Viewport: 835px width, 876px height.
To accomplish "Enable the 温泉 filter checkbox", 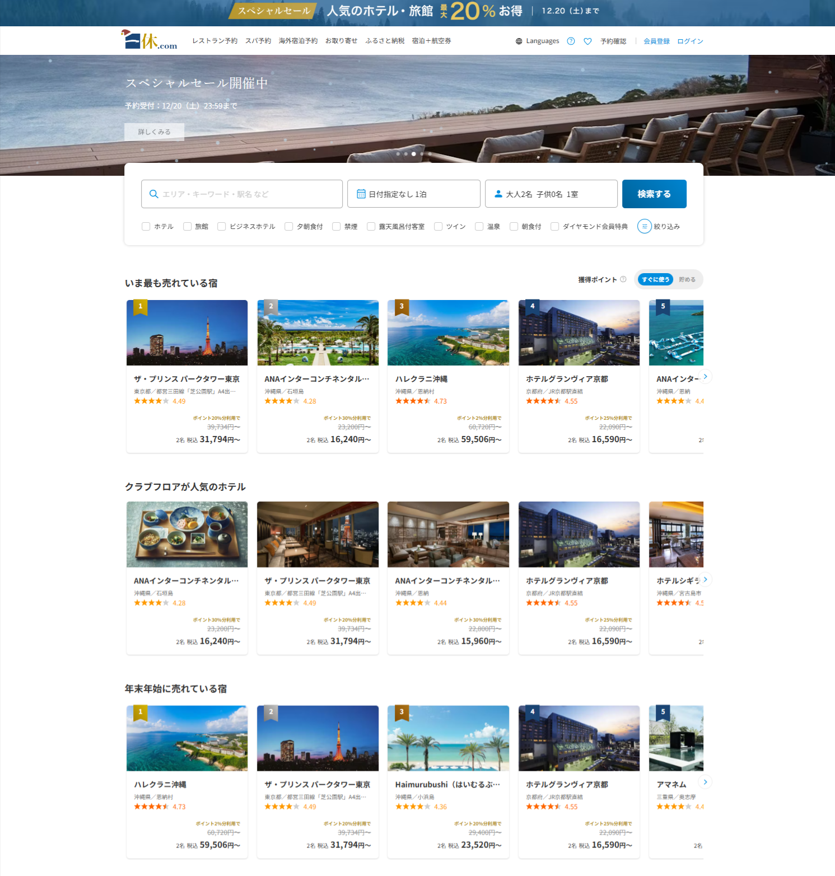I will (x=479, y=227).
